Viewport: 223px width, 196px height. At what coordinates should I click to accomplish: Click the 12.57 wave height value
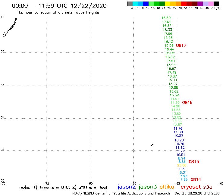[x=177, y=125]
